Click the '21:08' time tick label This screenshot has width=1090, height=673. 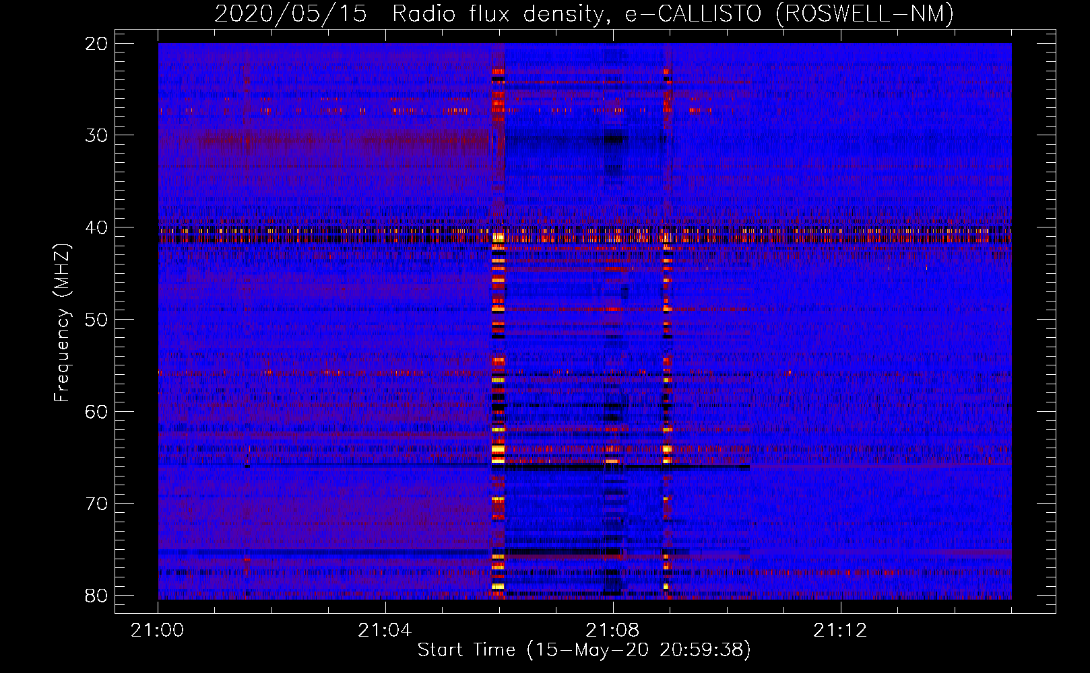(x=612, y=631)
